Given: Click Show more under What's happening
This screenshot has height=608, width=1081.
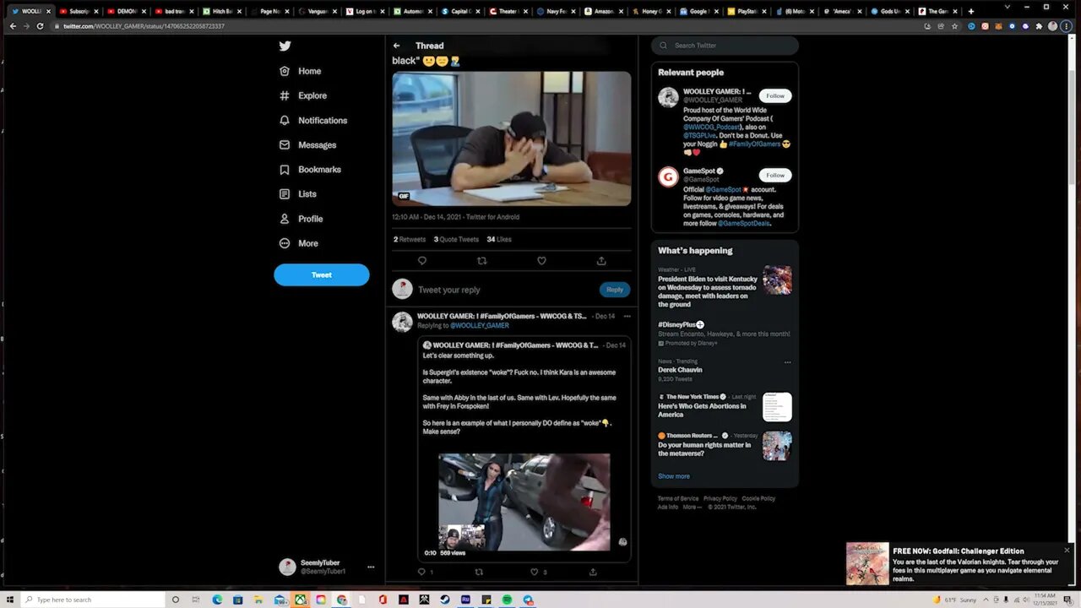Looking at the screenshot, I should coord(674,476).
